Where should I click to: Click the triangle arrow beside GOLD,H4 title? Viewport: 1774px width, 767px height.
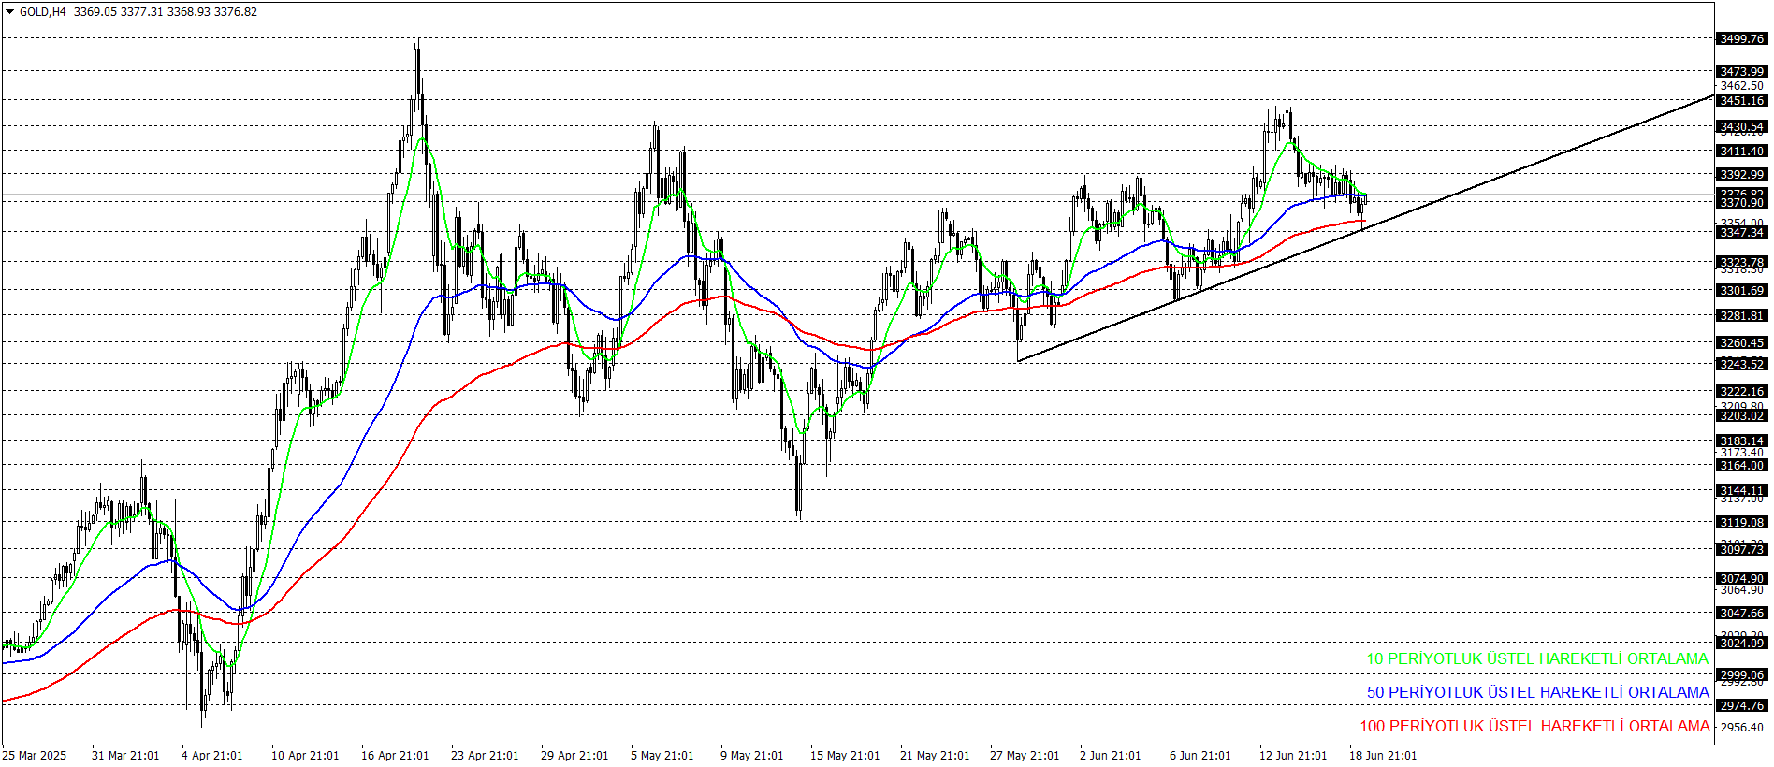coord(10,12)
